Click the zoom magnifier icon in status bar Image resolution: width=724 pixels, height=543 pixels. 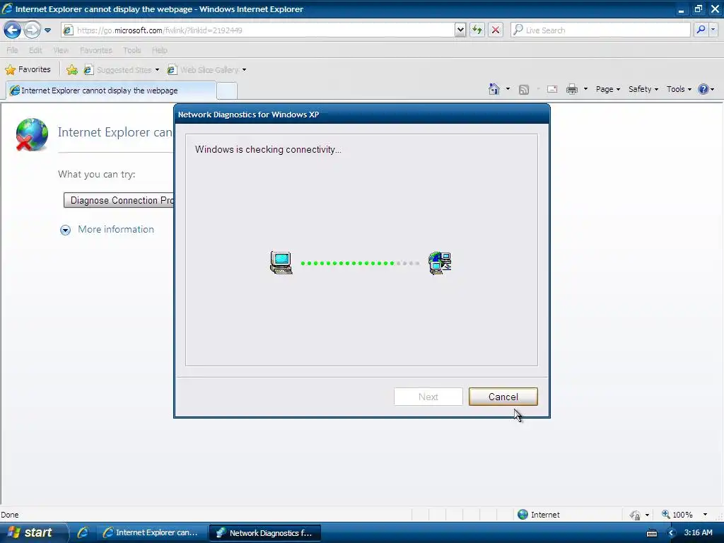(x=666, y=514)
